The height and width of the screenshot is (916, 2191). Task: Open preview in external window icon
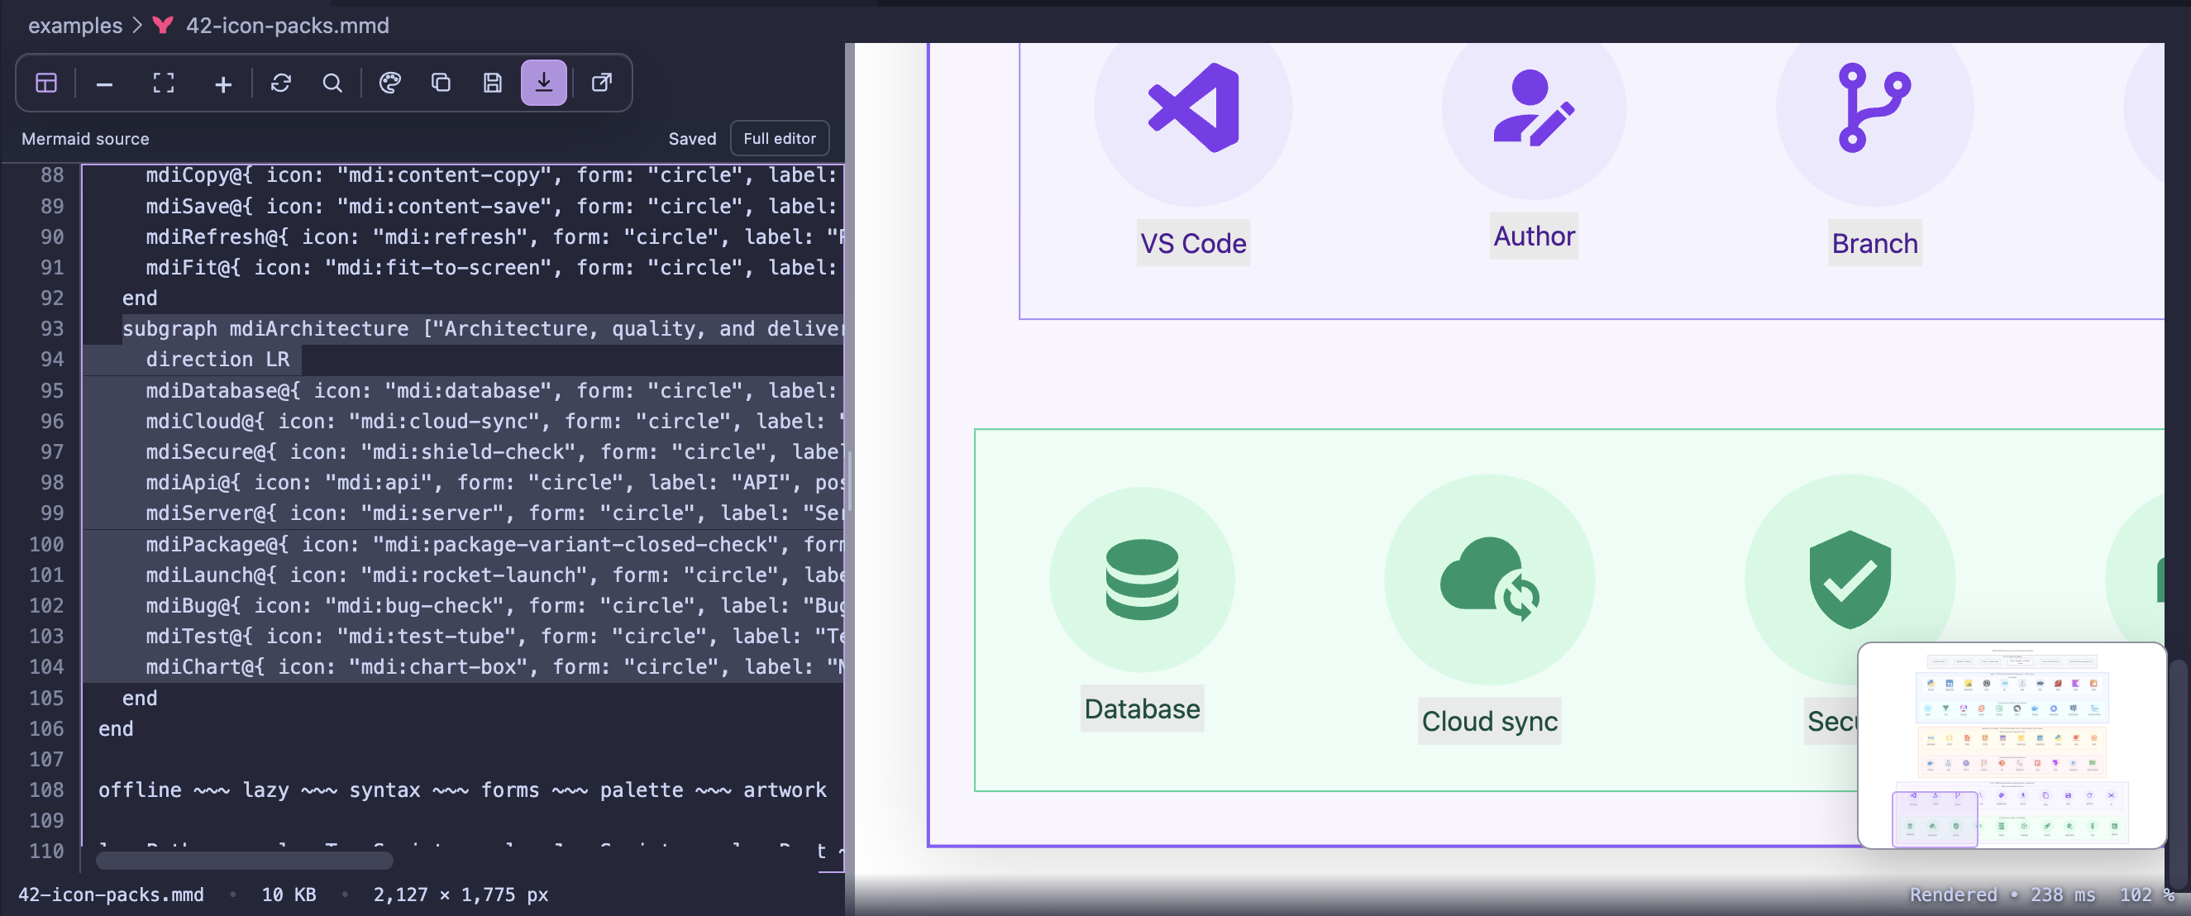pyautogui.click(x=601, y=83)
